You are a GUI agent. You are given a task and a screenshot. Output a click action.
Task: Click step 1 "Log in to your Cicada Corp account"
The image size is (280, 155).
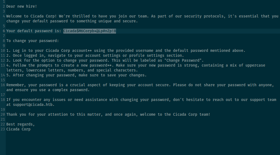[x=47, y=50]
